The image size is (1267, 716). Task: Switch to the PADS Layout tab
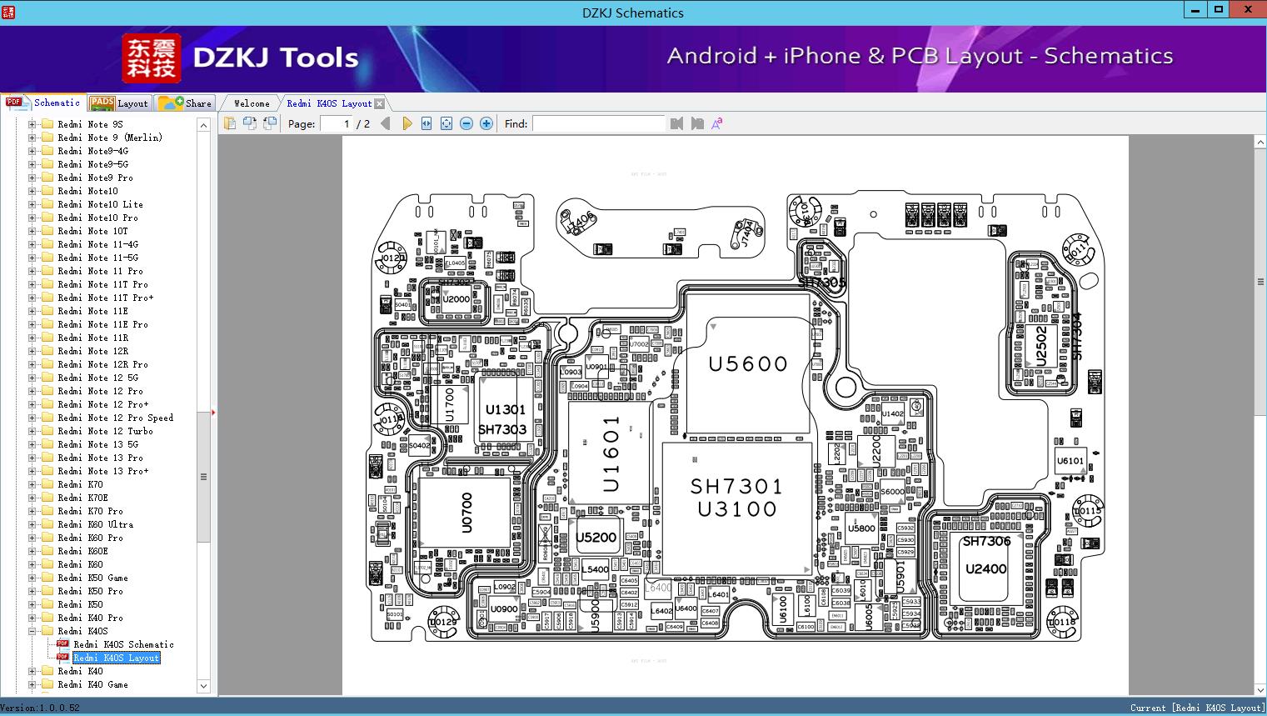(x=119, y=103)
